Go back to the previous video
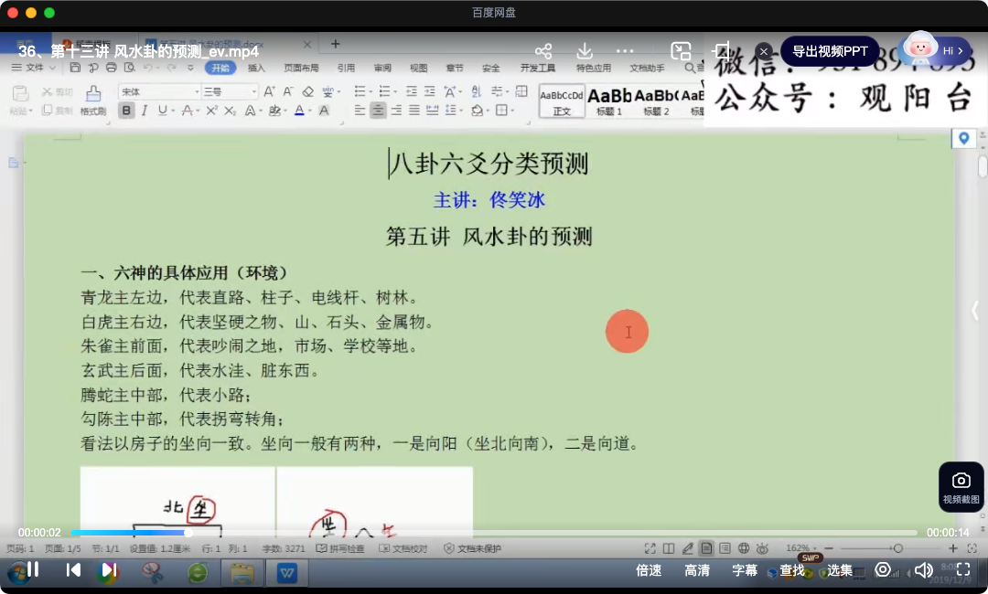988x594 pixels. pos(73,569)
